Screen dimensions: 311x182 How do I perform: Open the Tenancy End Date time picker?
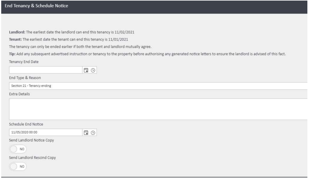pos(93,70)
